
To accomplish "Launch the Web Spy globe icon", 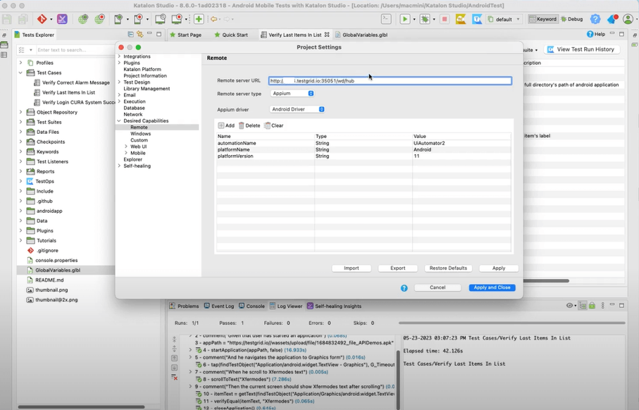I will pos(83,19).
